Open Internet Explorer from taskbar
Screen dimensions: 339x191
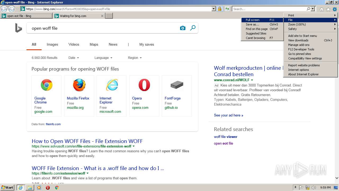point(20,188)
